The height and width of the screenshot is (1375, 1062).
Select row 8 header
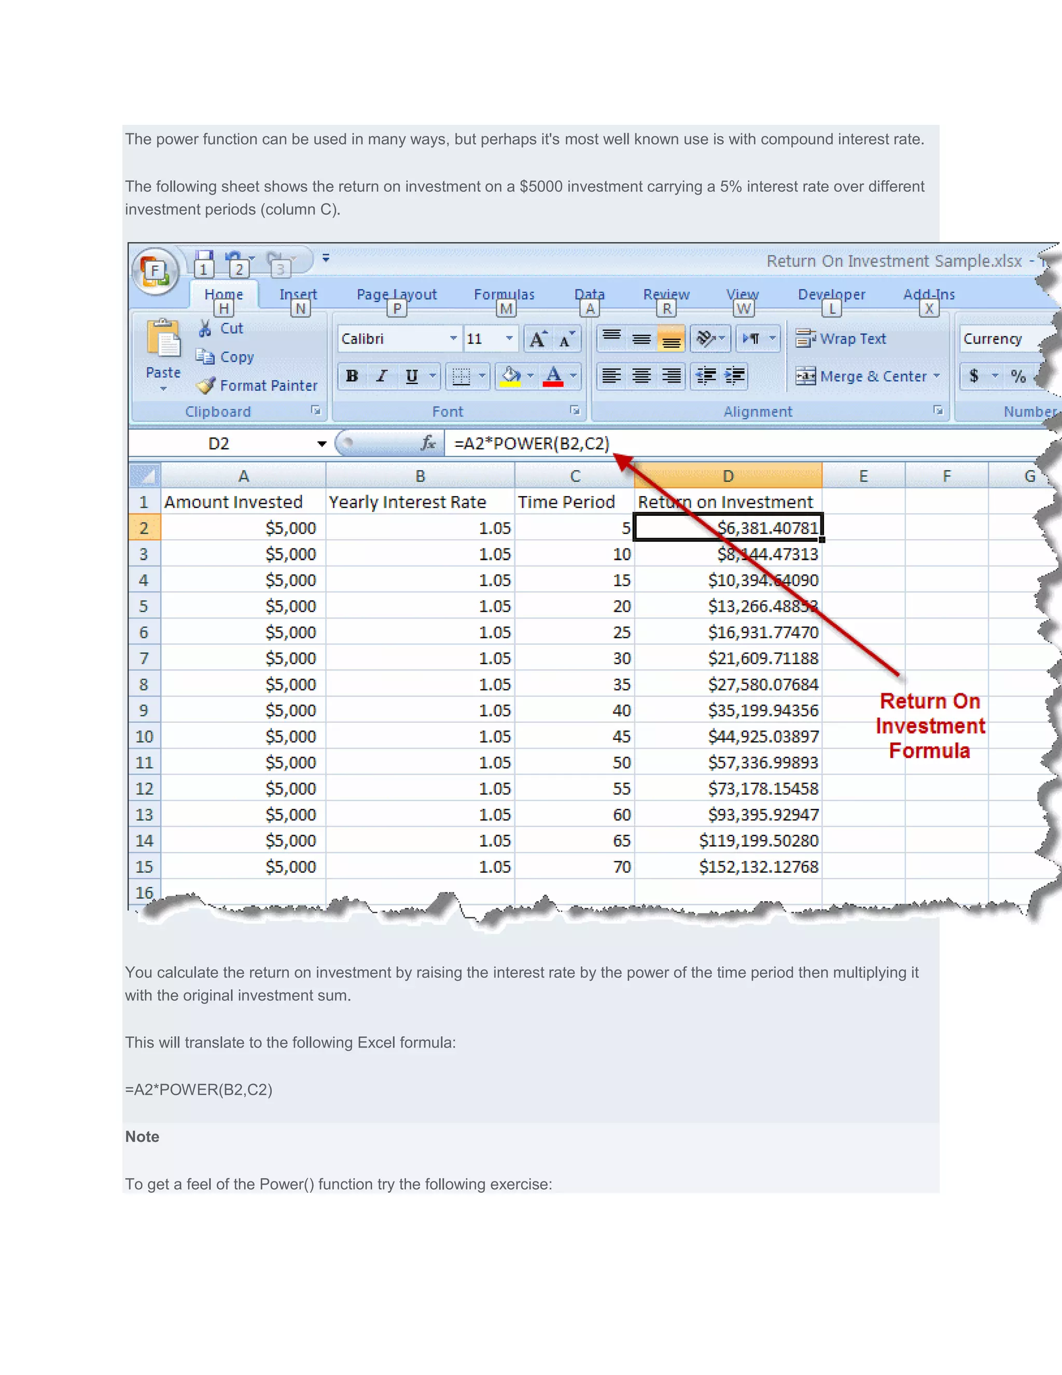click(144, 684)
